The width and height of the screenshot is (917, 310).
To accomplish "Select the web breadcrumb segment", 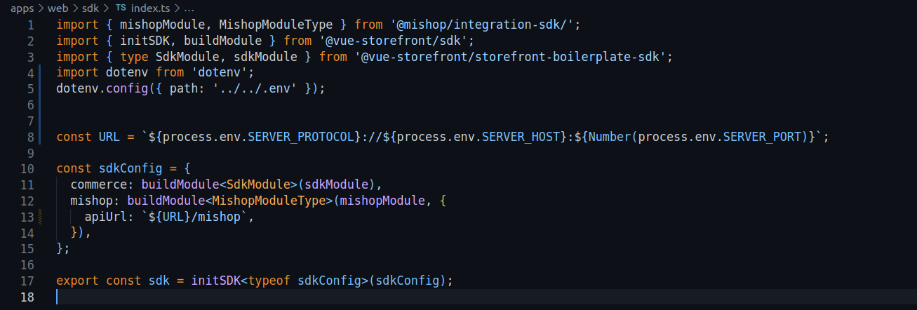I will (x=58, y=8).
